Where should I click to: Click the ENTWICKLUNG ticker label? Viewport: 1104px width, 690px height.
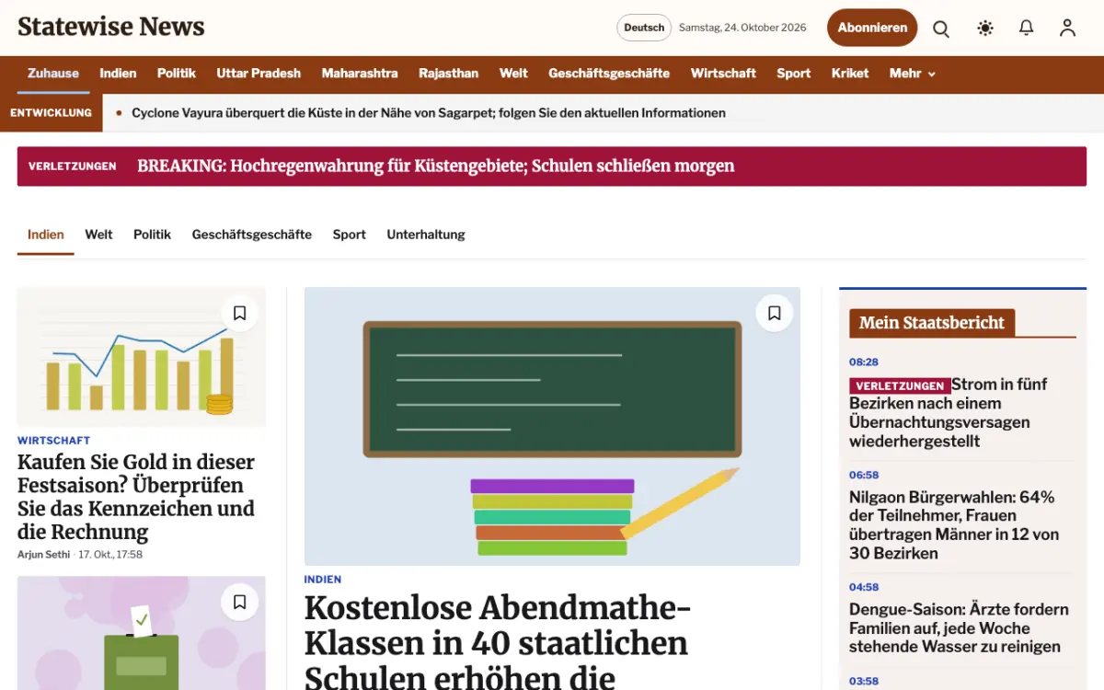tap(52, 113)
